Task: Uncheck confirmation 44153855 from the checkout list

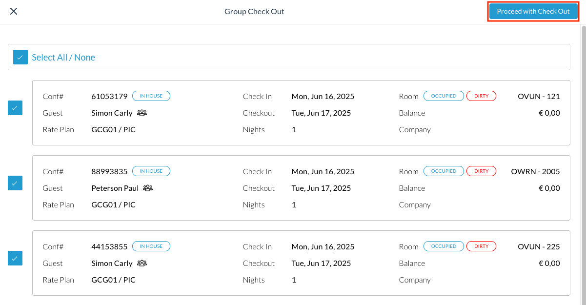Action: [x=15, y=258]
